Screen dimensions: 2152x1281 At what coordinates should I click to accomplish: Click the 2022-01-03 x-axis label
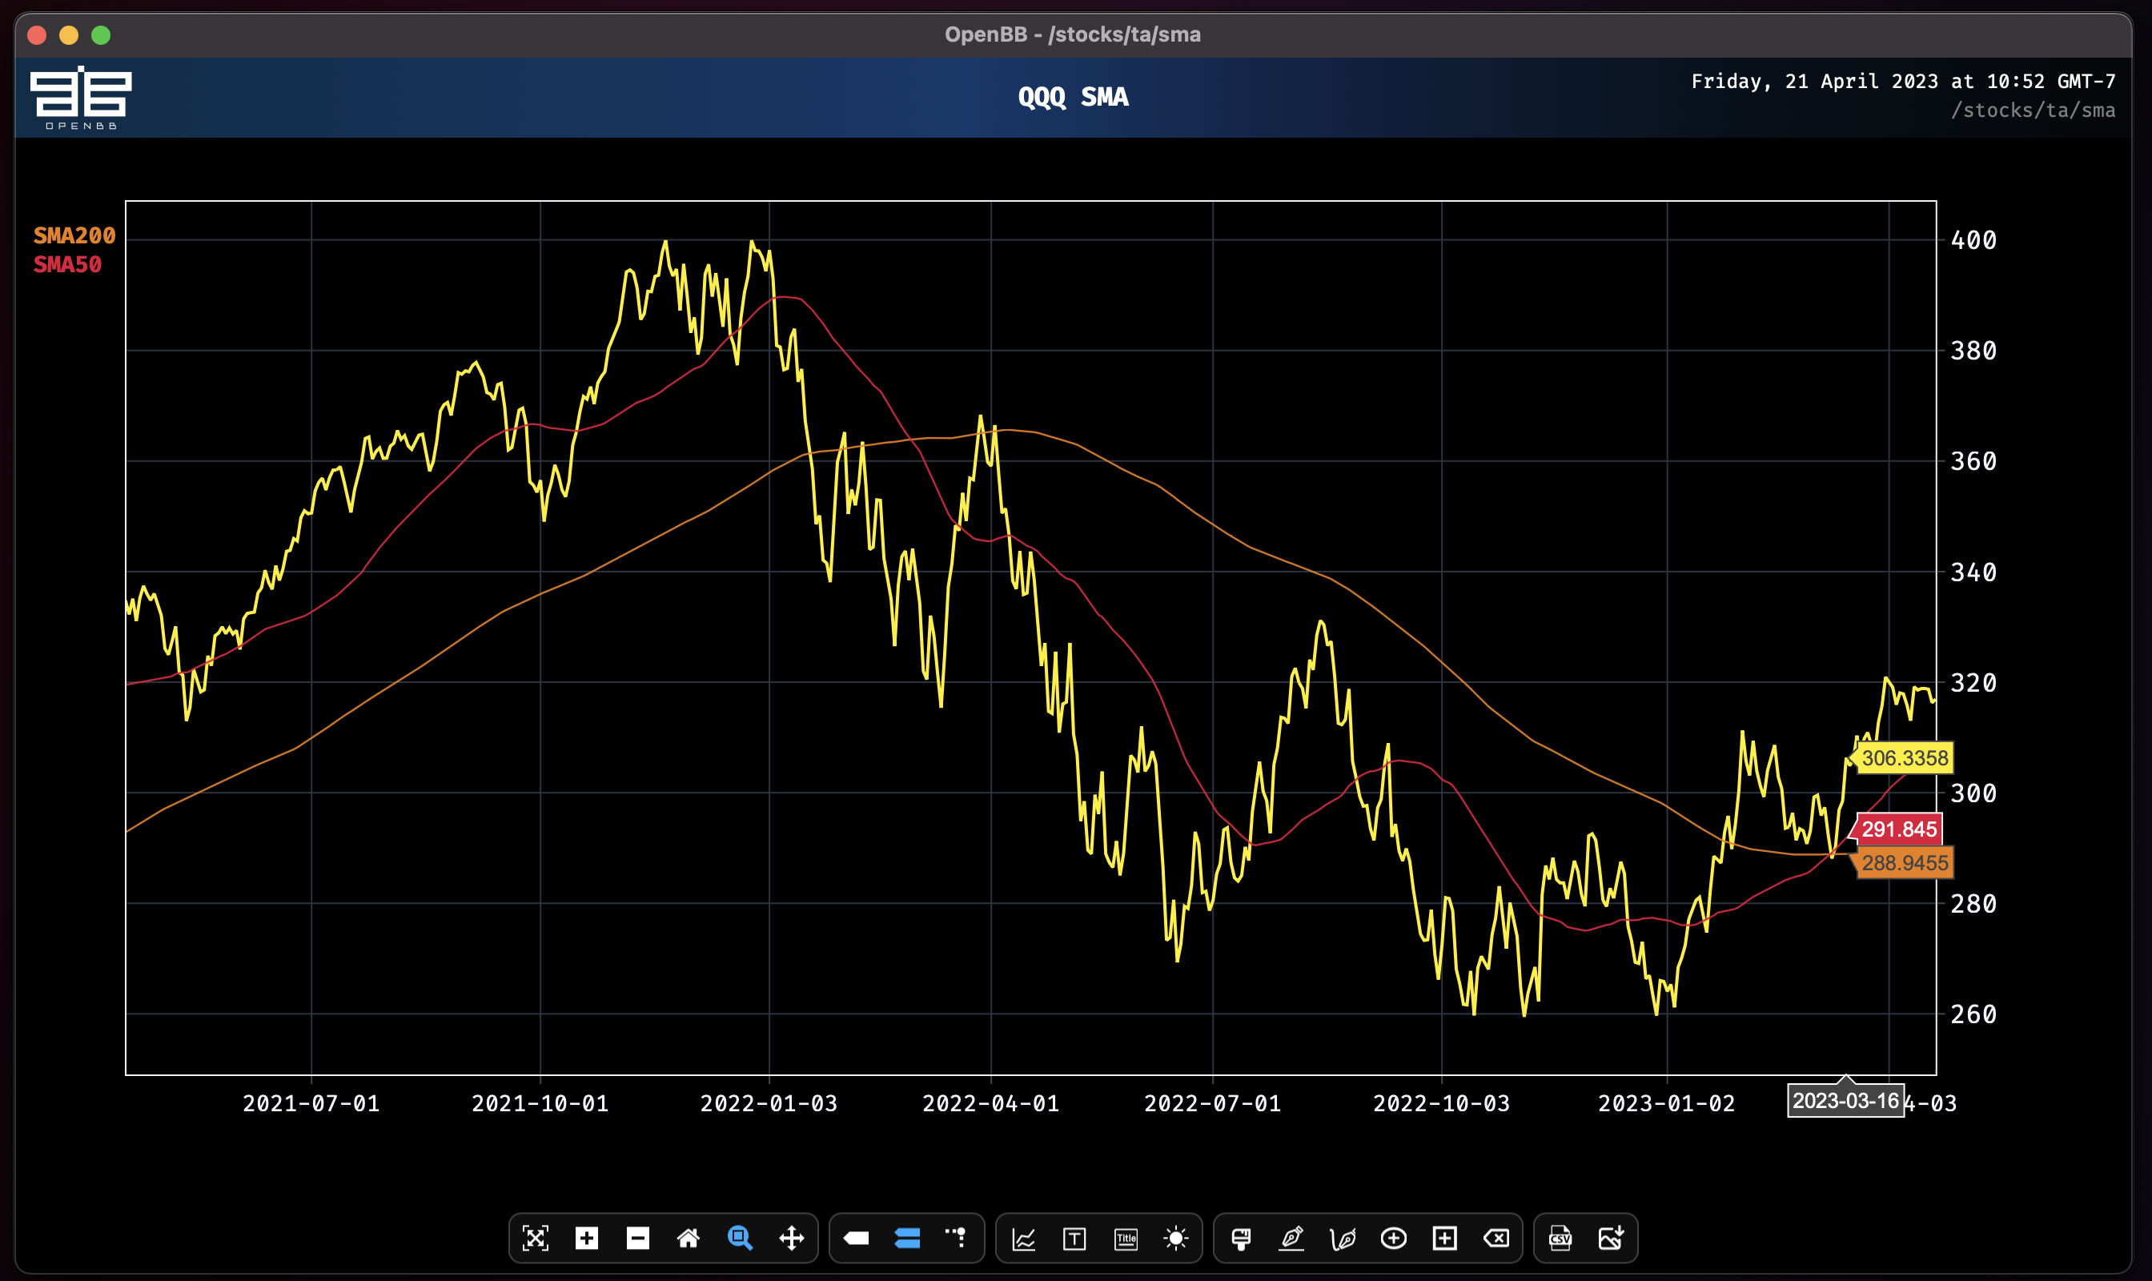tap(769, 1103)
